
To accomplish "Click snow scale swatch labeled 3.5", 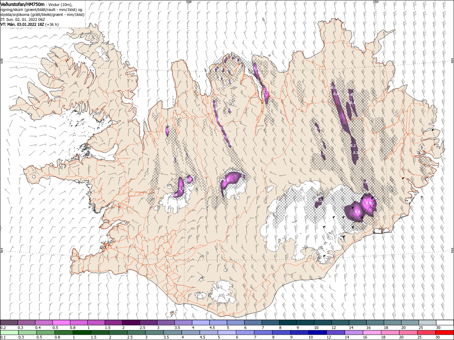I will [183, 323].
